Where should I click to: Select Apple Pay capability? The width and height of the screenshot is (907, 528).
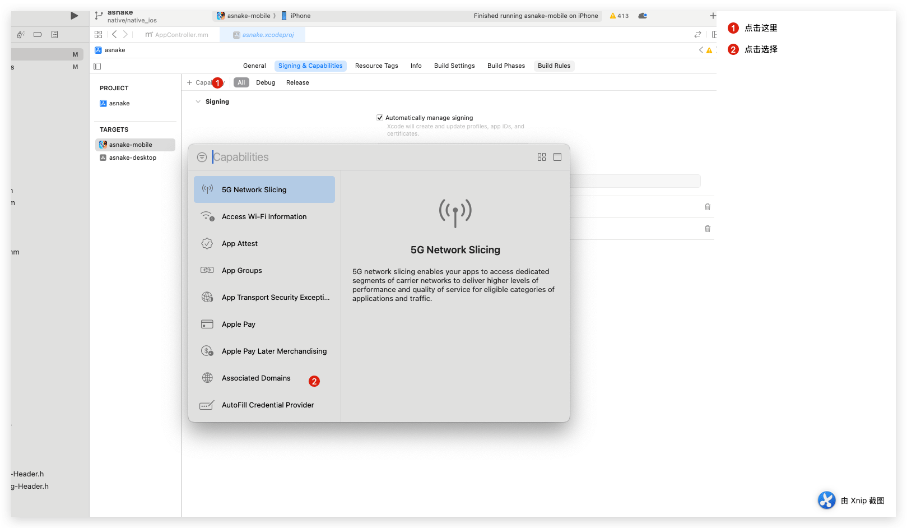264,324
